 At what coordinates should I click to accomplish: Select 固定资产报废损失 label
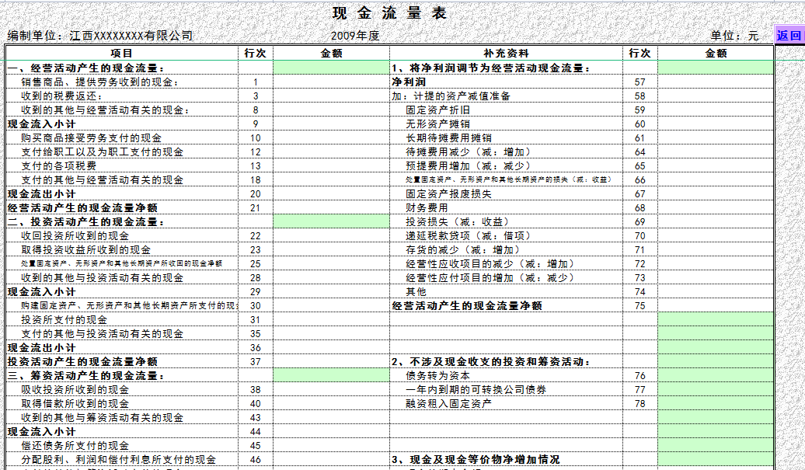pyautogui.click(x=448, y=193)
